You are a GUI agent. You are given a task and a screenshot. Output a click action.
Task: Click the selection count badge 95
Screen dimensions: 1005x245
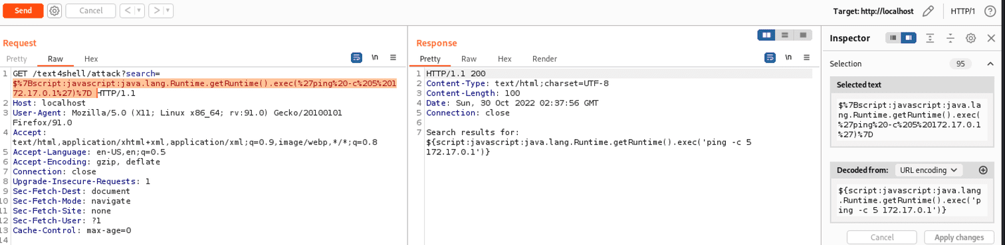(x=960, y=64)
